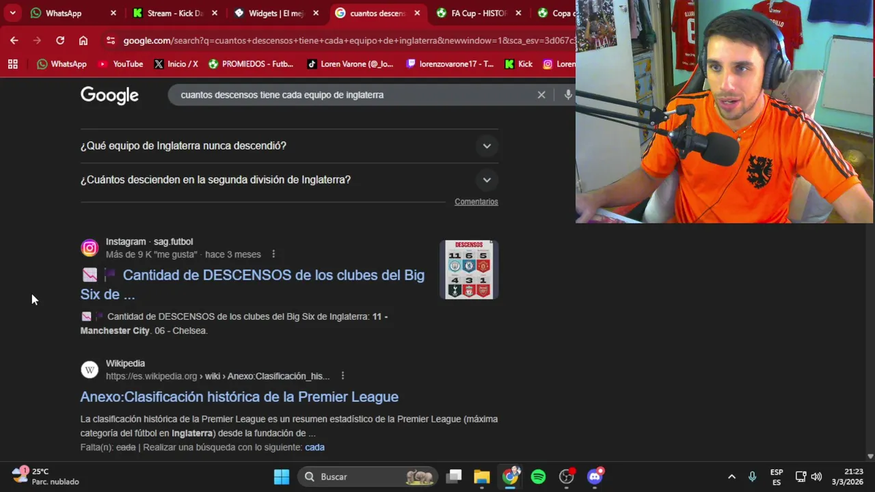Open Loren Varone TikTok bookmark
The image size is (875, 492).
pyautogui.click(x=350, y=64)
